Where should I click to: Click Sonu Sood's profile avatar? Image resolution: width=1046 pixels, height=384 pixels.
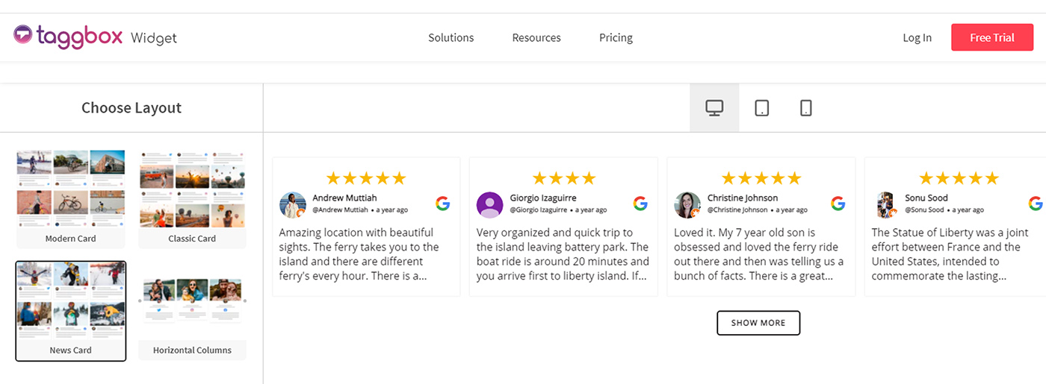(x=885, y=204)
